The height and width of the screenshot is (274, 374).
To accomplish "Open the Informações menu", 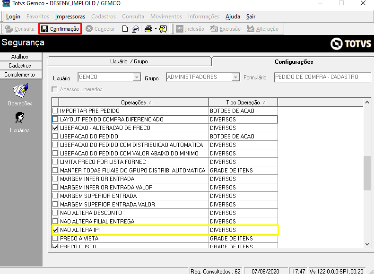I will pos(204,17).
